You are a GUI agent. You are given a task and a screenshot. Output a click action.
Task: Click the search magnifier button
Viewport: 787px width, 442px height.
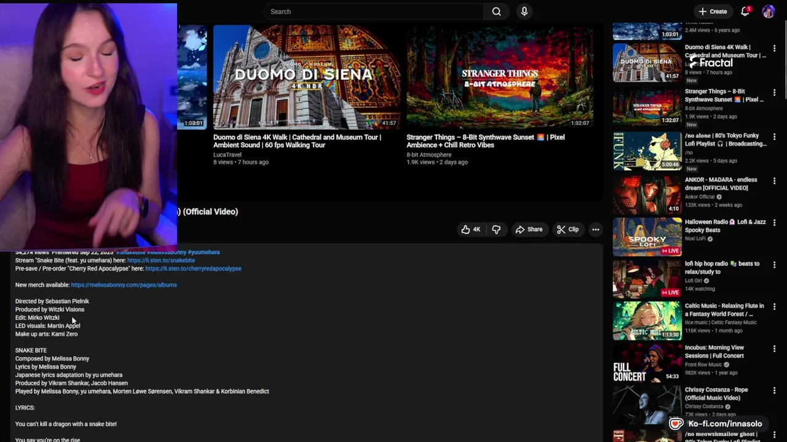[x=496, y=12]
